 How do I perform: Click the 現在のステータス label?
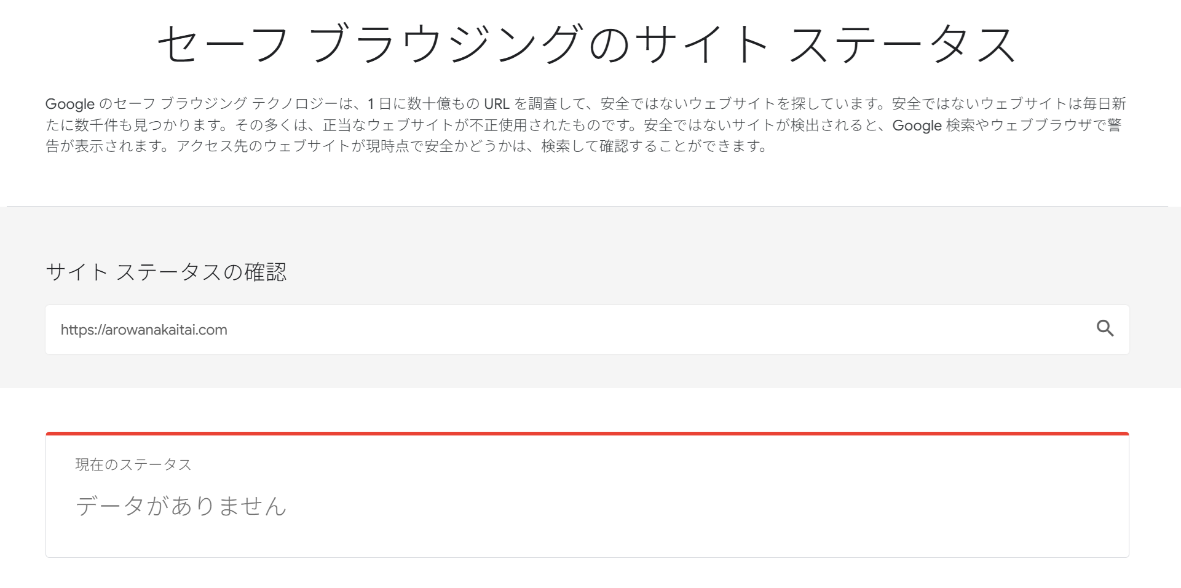click(133, 464)
